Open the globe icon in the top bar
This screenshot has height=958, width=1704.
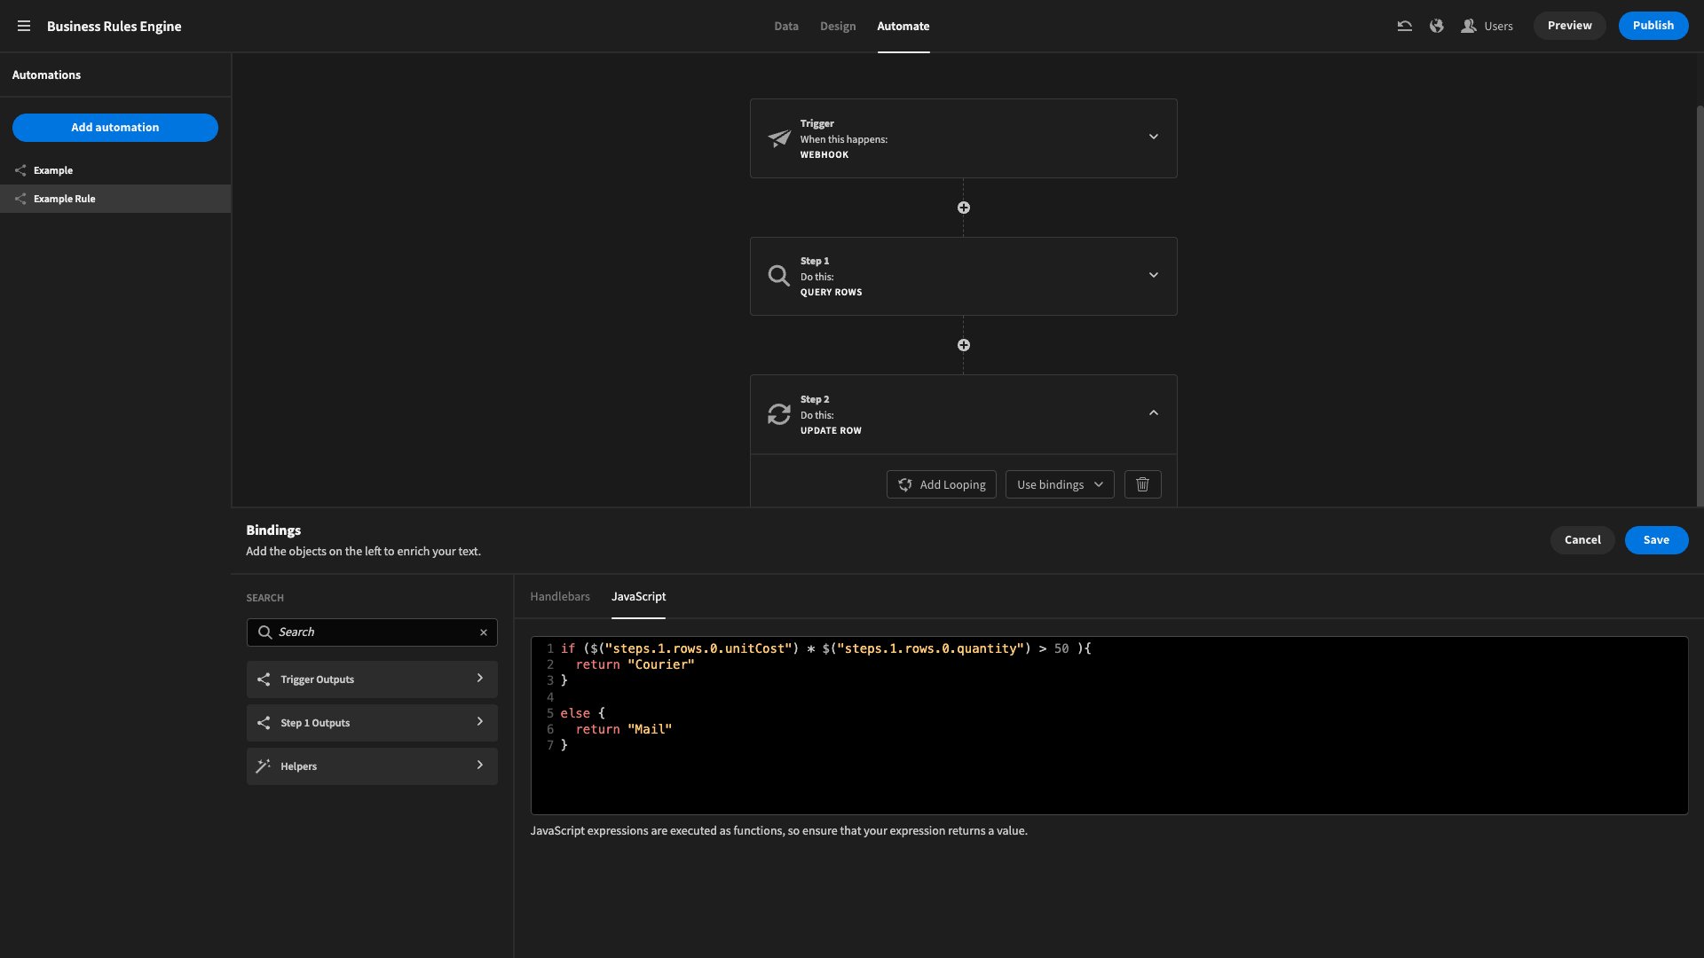click(x=1436, y=26)
